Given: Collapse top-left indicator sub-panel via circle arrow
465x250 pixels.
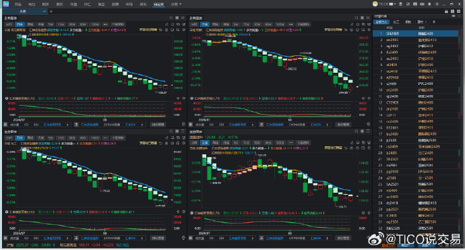Looking at the screenshot, I should (7, 98).
